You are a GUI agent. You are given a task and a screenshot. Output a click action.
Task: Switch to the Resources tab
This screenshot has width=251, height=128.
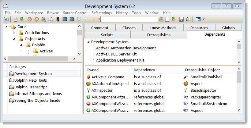point(199,28)
